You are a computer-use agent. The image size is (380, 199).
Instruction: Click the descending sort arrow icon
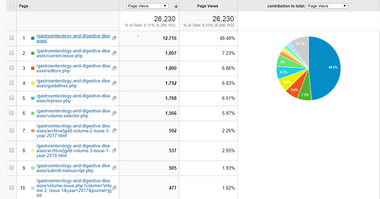176,6
